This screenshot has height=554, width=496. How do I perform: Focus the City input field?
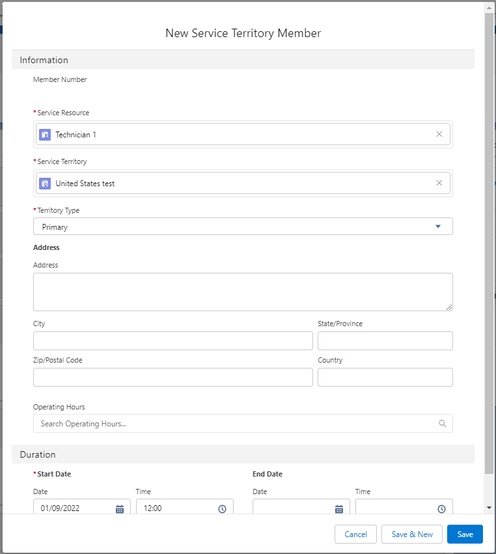click(x=172, y=341)
